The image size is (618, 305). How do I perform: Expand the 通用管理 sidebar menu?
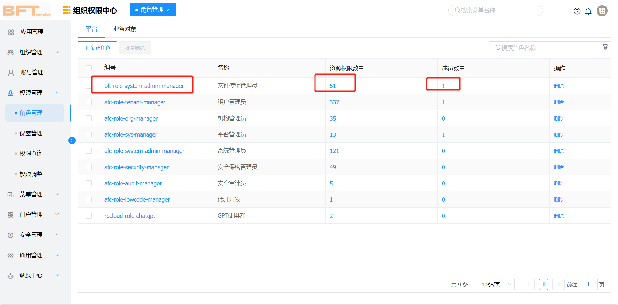(57, 255)
